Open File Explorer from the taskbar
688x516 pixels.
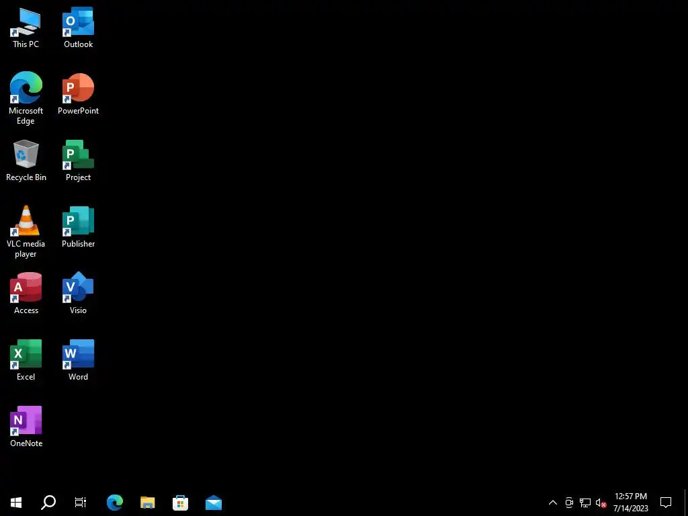coord(147,503)
